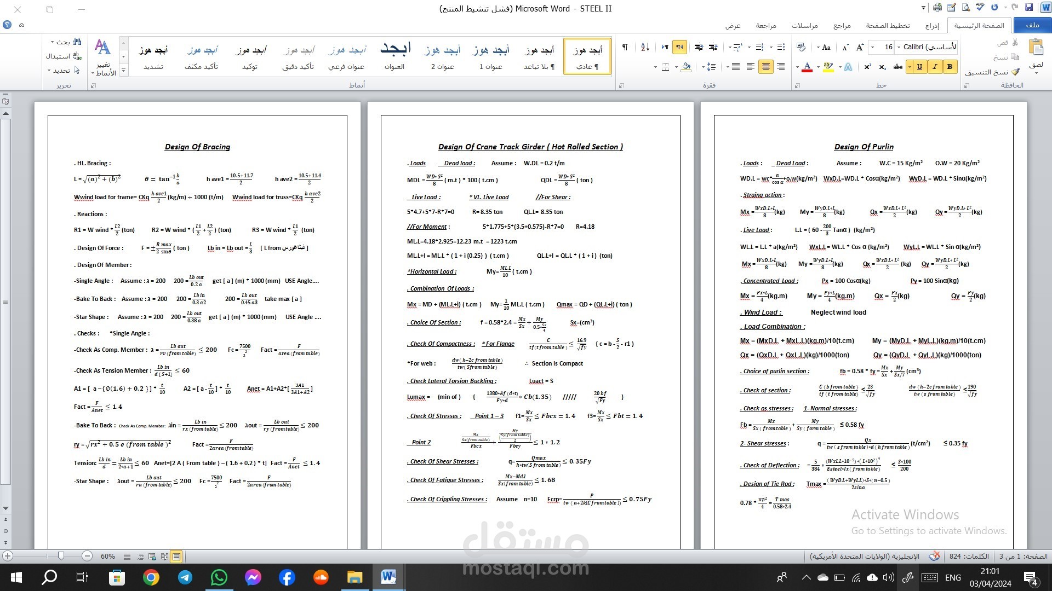Image resolution: width=1052 pixels, height=591 pixels.
Task: Open Change Styles menu
Action: (x=103, y=56)
